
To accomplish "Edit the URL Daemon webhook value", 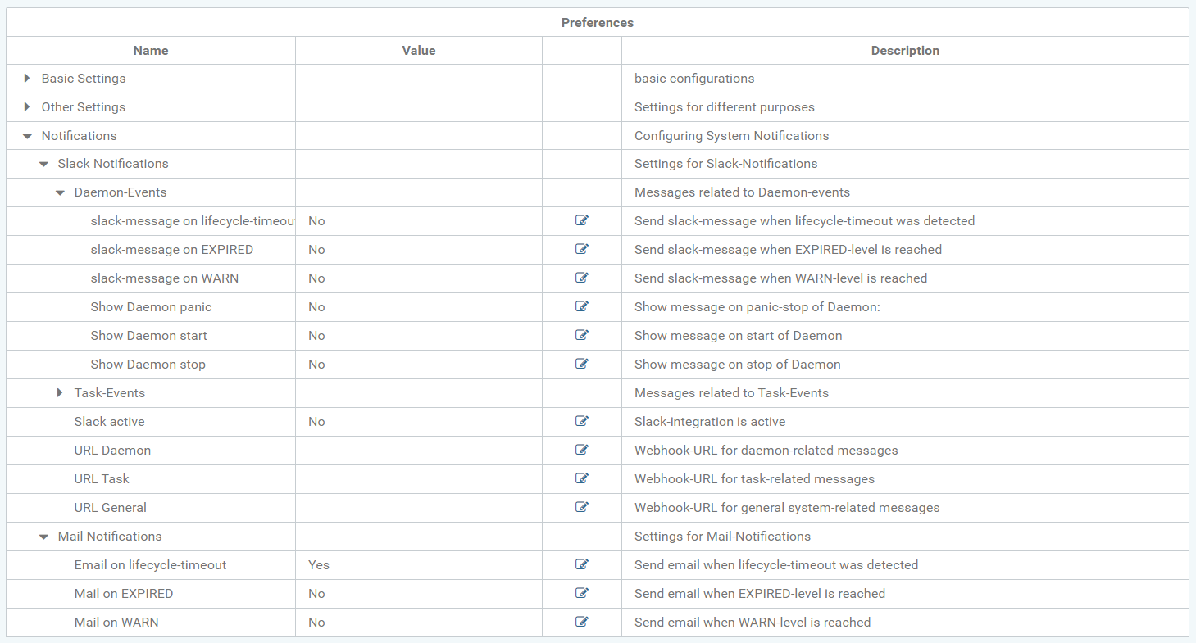I will coord(582,450).
